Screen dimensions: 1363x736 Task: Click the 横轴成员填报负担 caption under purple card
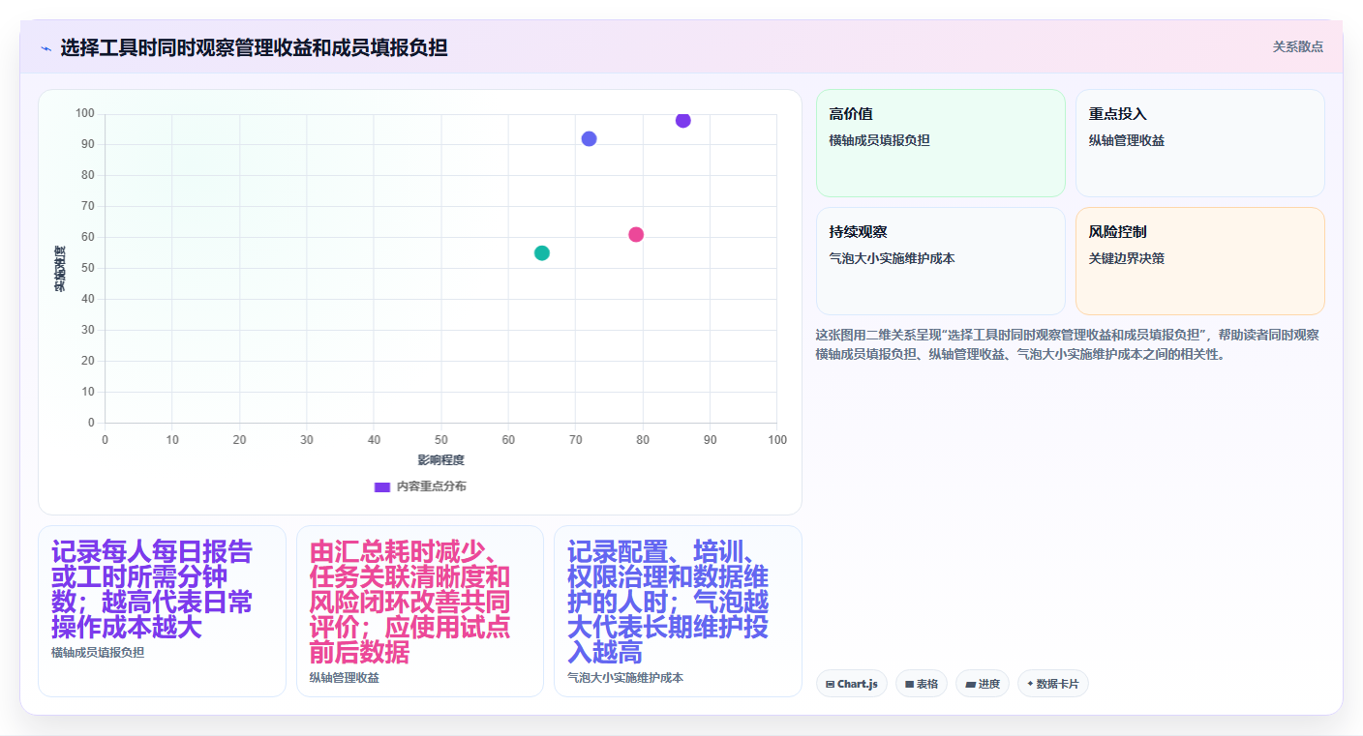coord(98,653)
